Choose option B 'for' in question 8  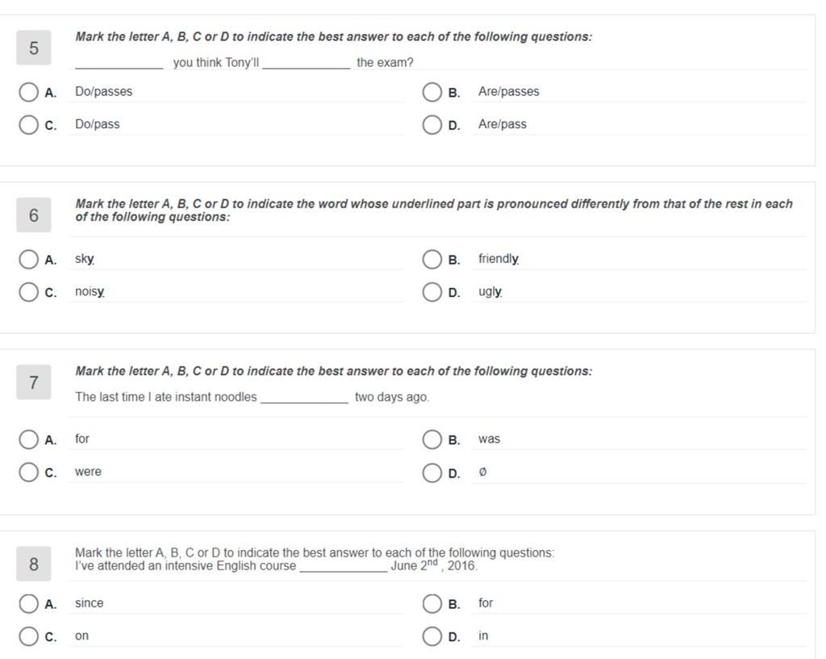[432, 603]
